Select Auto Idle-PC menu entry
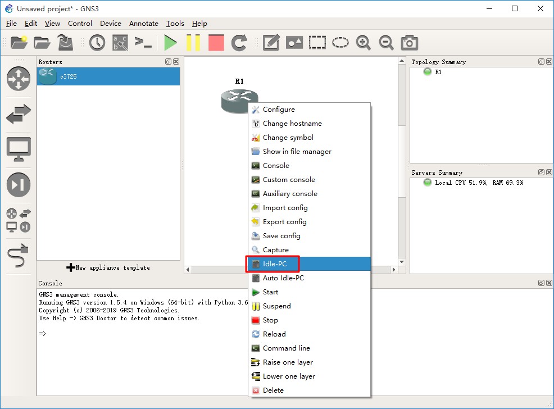Viewport: 554px width, 409px height. [310, 278]
